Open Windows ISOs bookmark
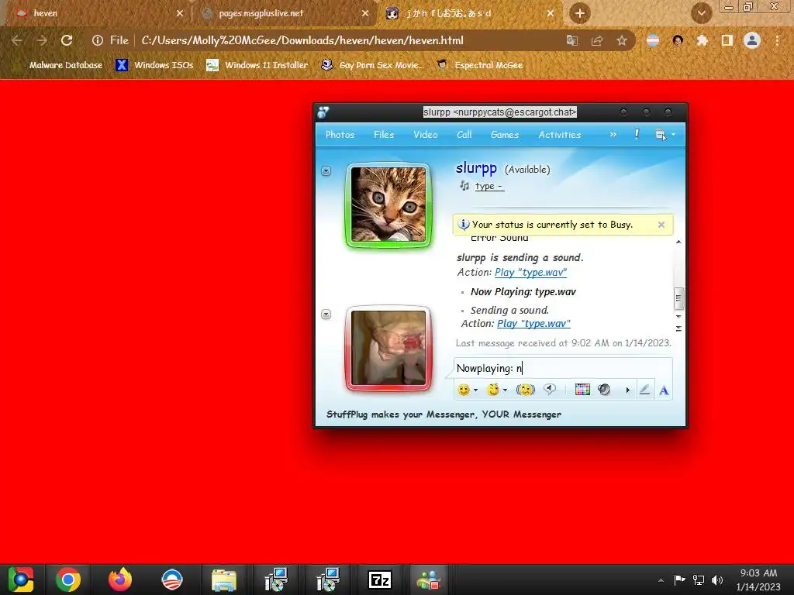The width and height of the screenshot is (794, 595). click(x=155, y=65)
